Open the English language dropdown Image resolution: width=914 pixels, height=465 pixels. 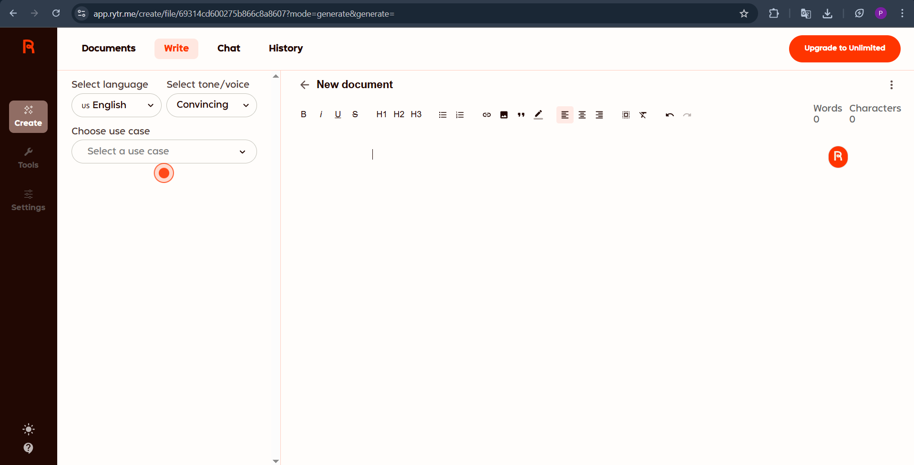(116, 105)
